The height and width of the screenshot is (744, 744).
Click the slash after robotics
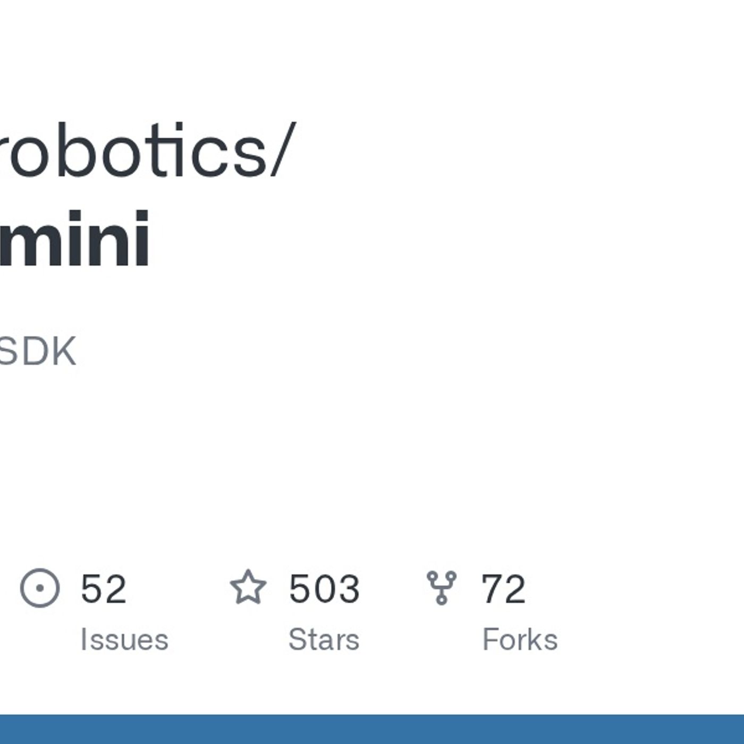(283, 150)
